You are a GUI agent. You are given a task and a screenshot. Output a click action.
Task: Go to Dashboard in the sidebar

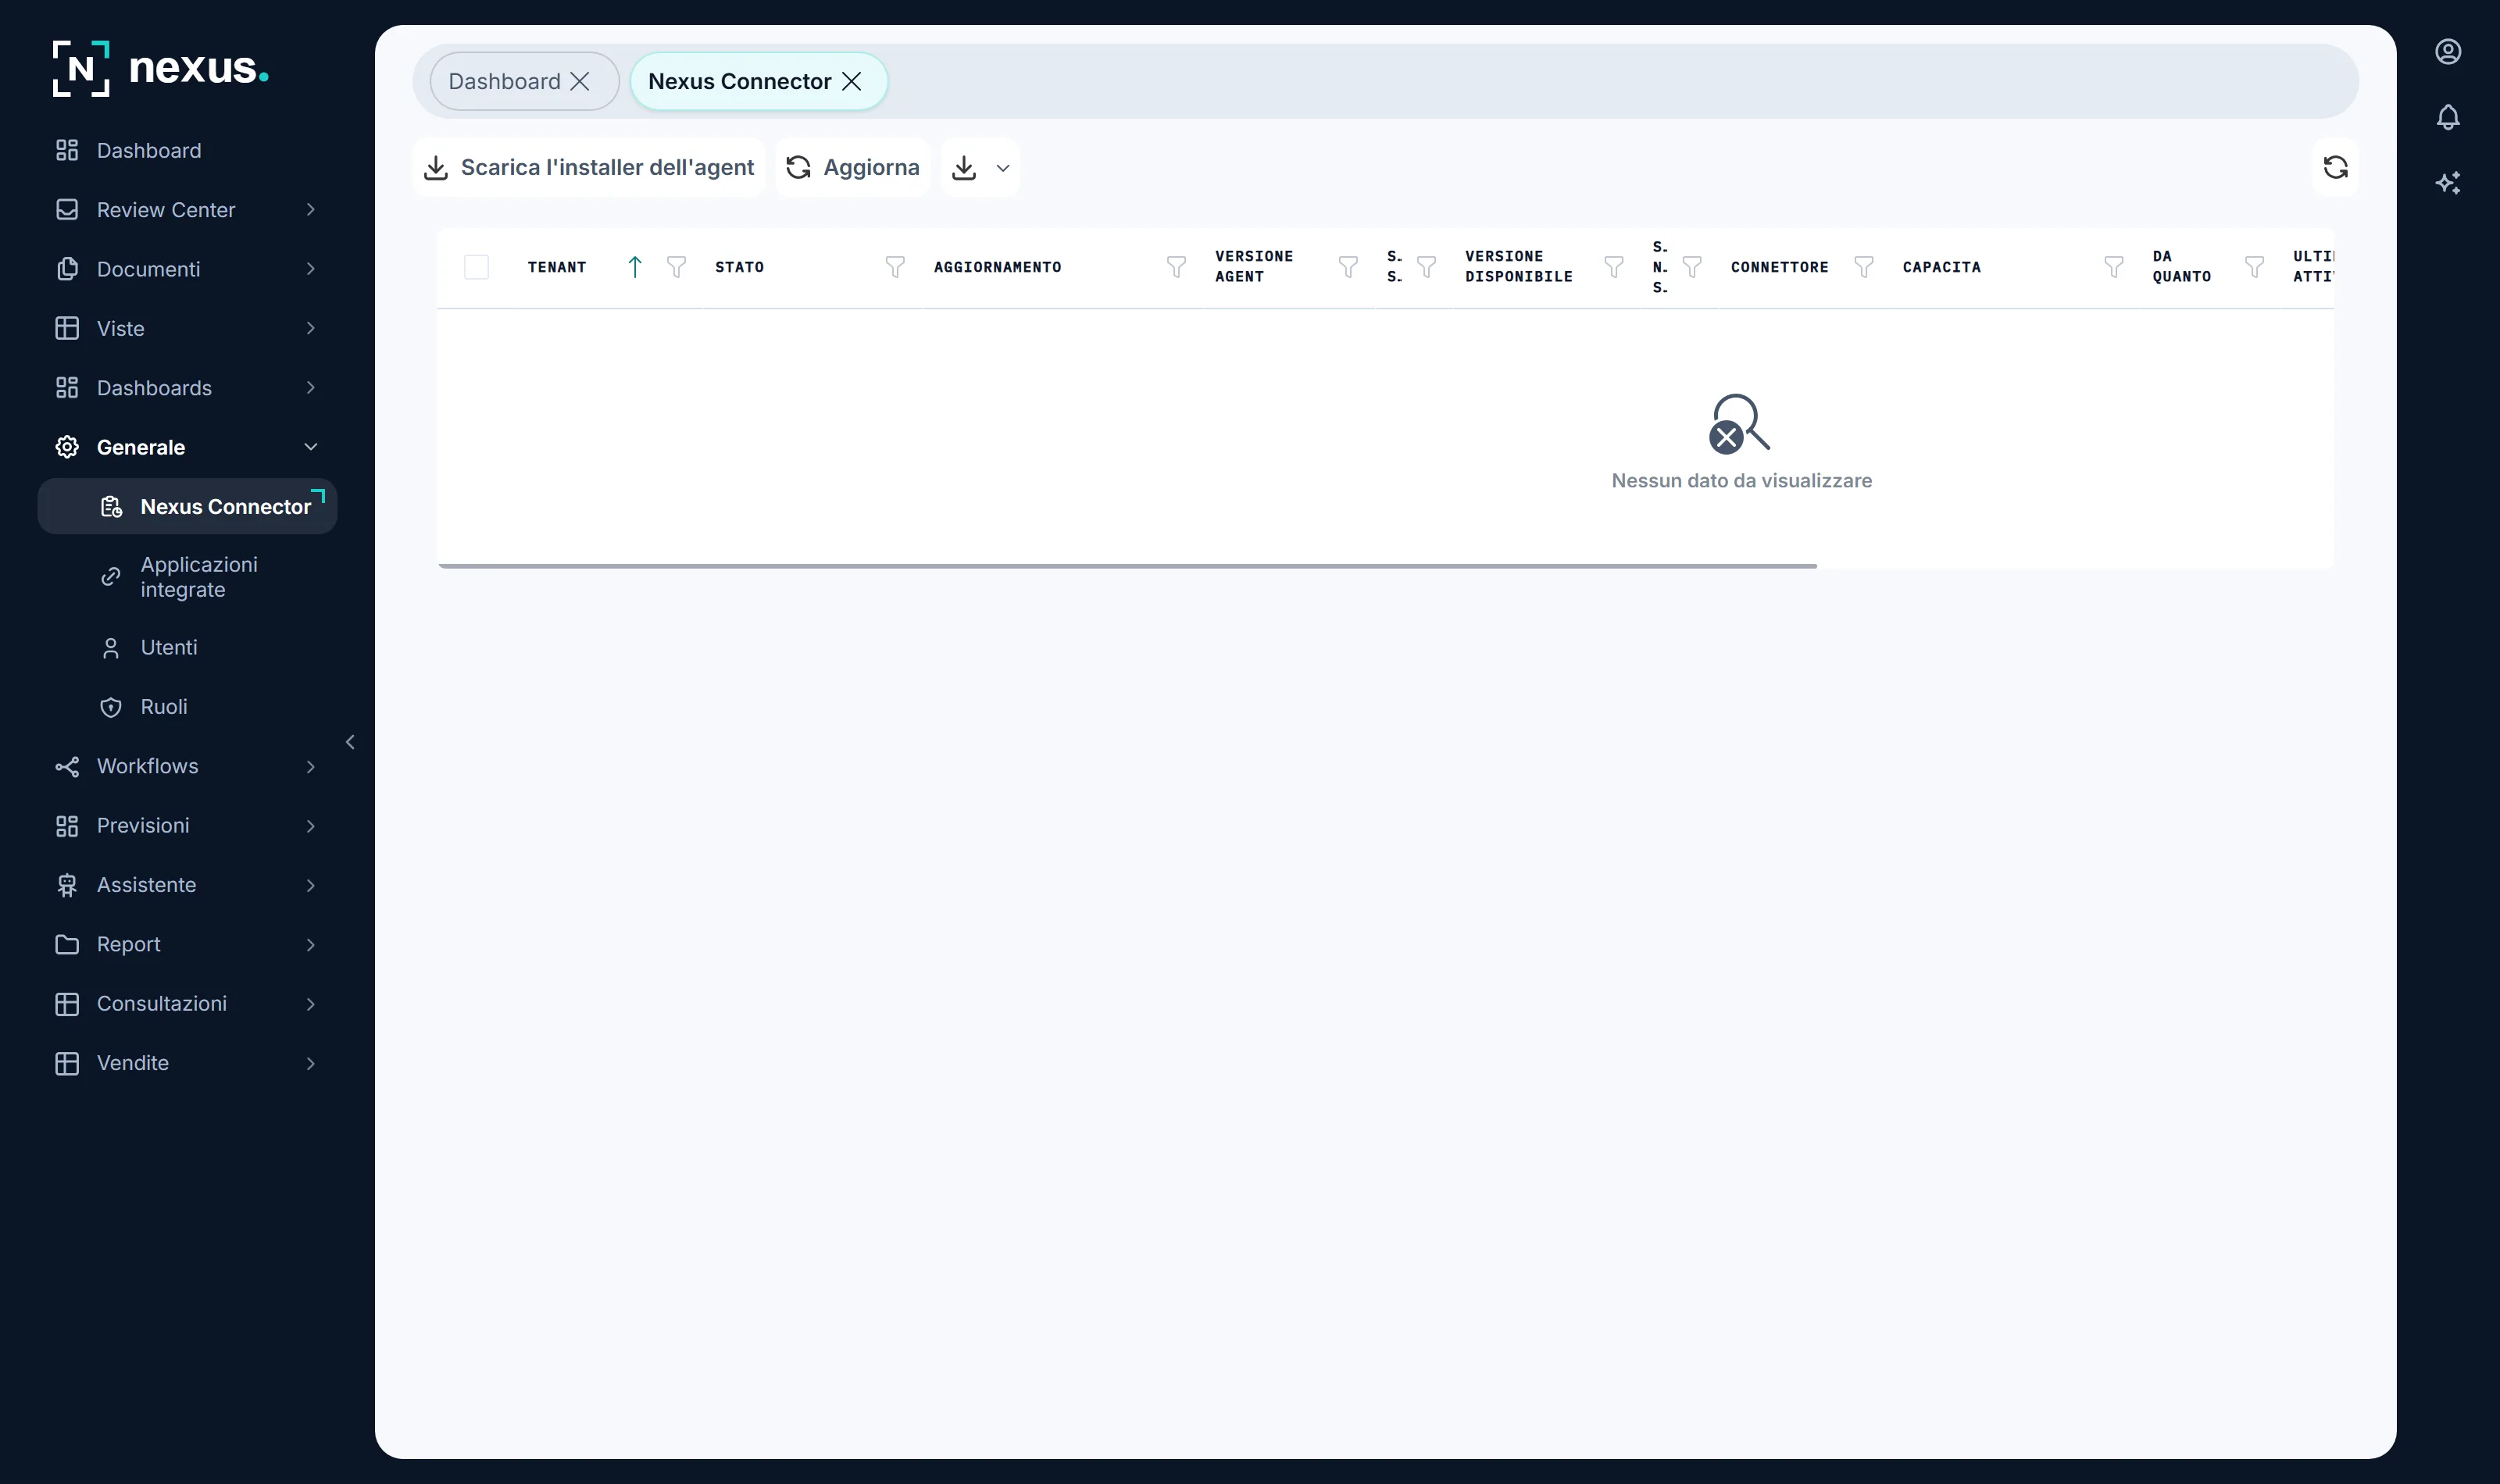[x=188, y=150]
